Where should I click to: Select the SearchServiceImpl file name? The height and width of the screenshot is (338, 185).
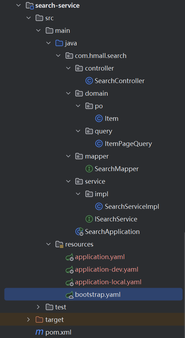pyautogui.click(x=132, y=206)
